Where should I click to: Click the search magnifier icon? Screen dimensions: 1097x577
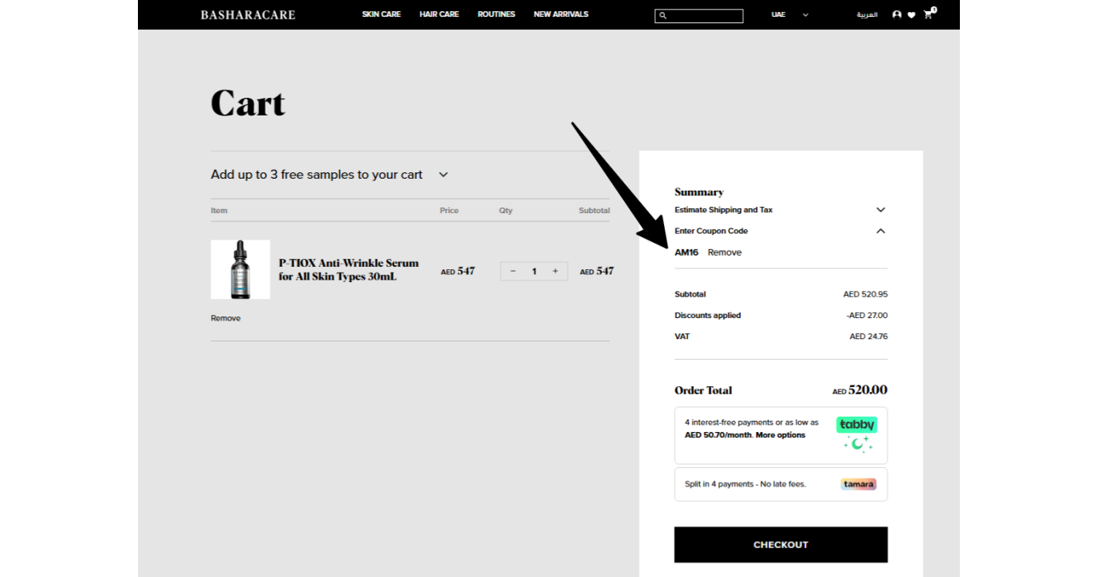(662, 15)
